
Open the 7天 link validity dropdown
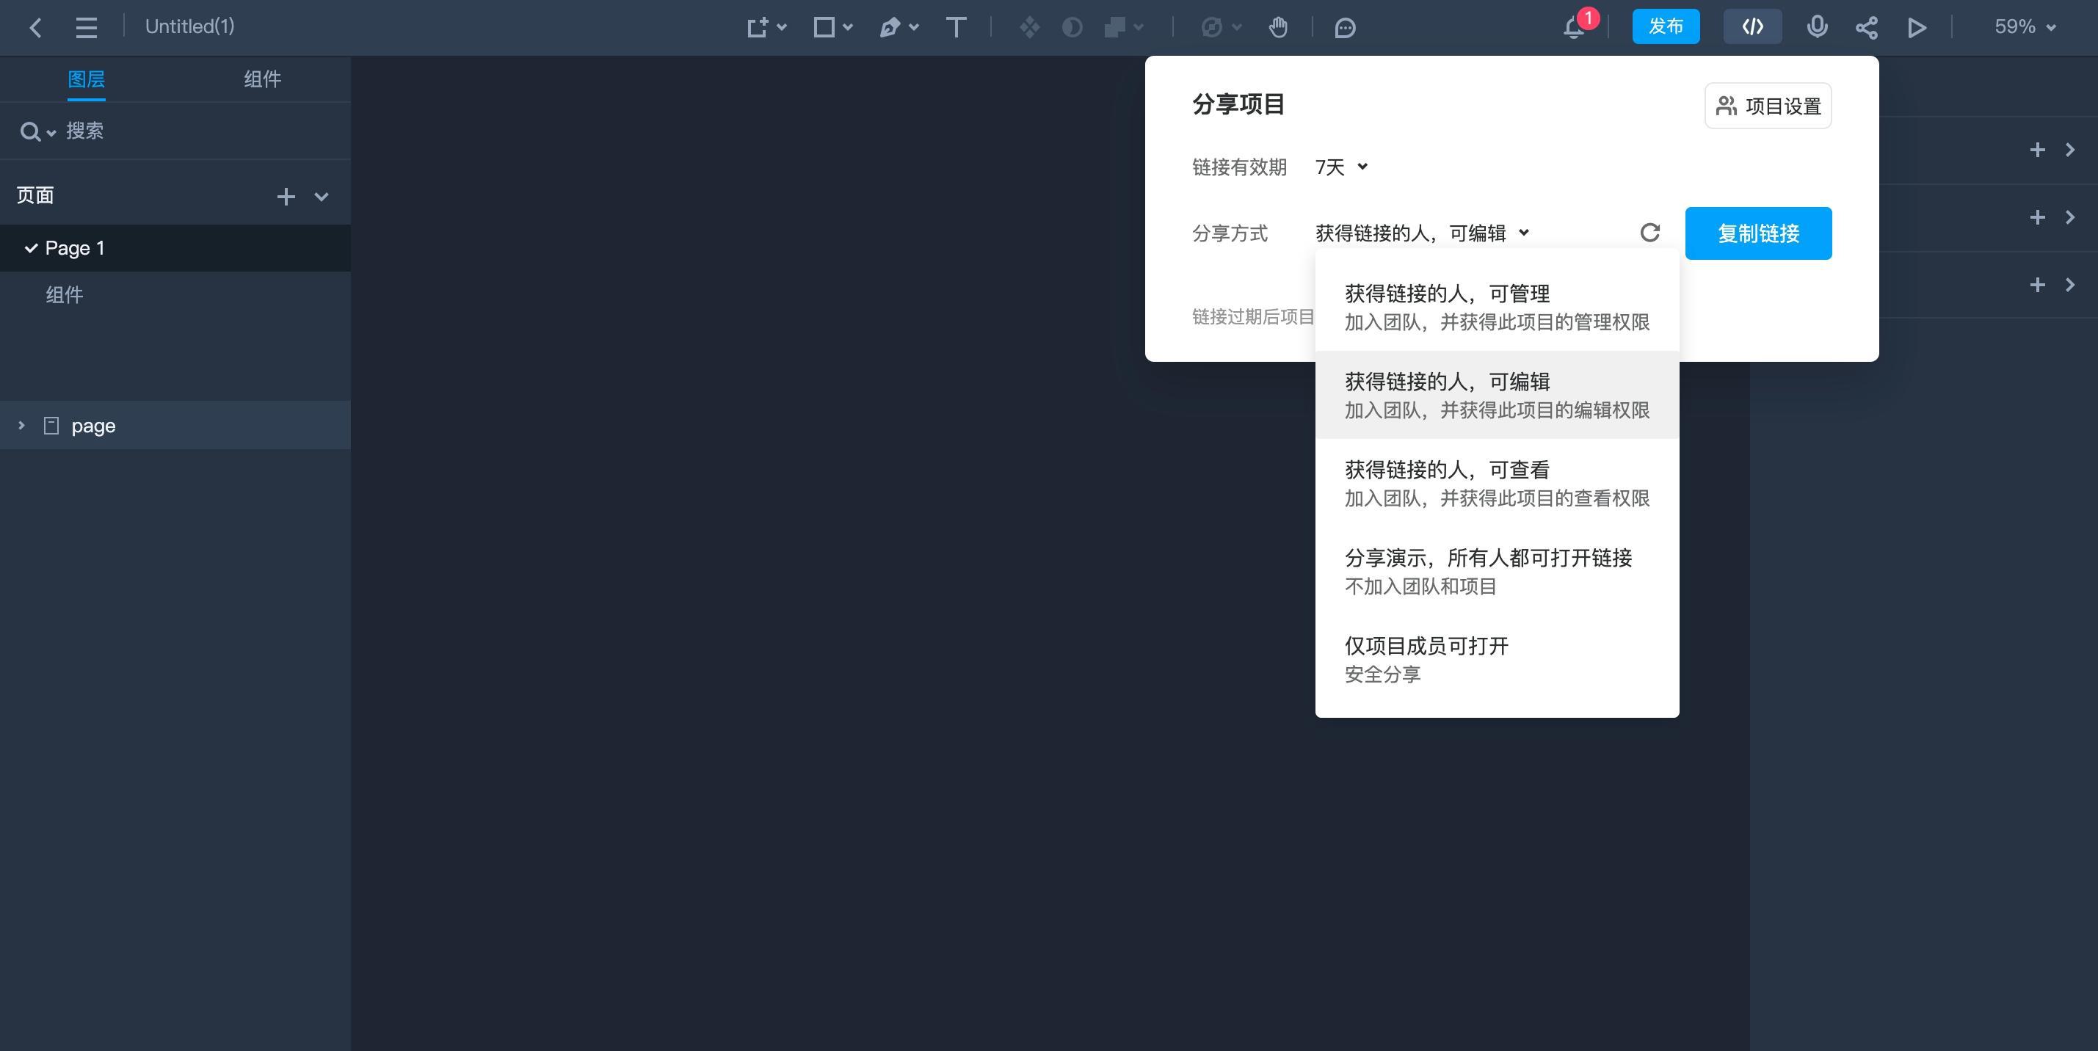pyautogui.click(x=1341, y=167)
